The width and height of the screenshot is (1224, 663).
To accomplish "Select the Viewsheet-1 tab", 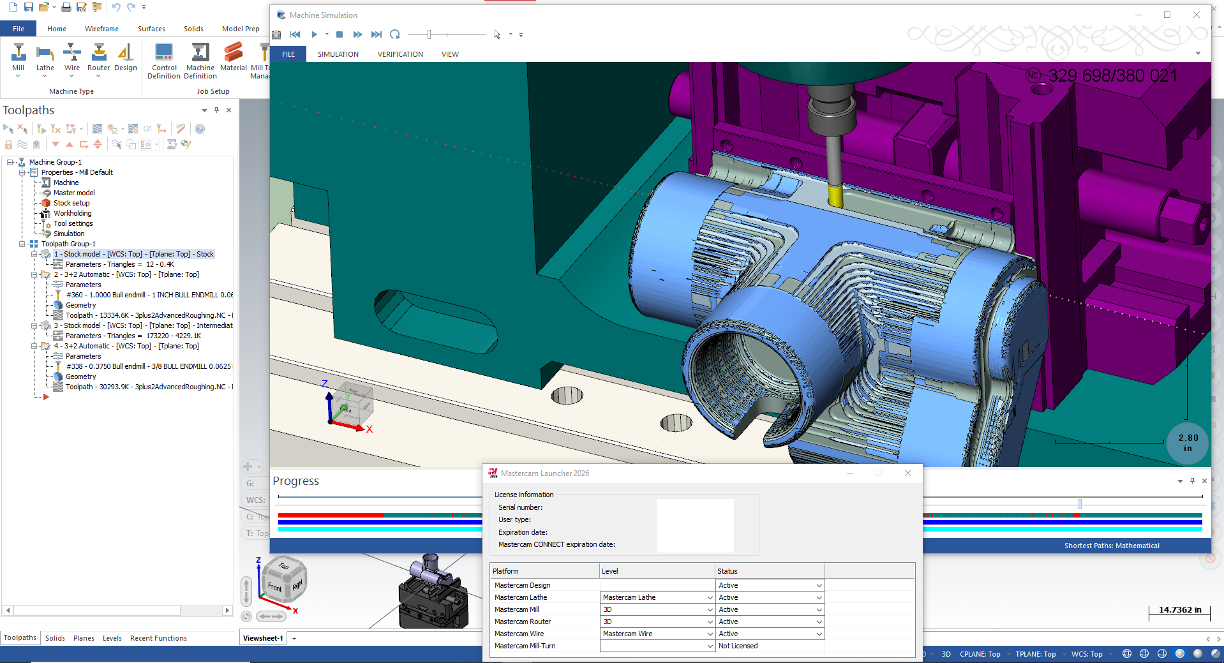I will point(263,638).
